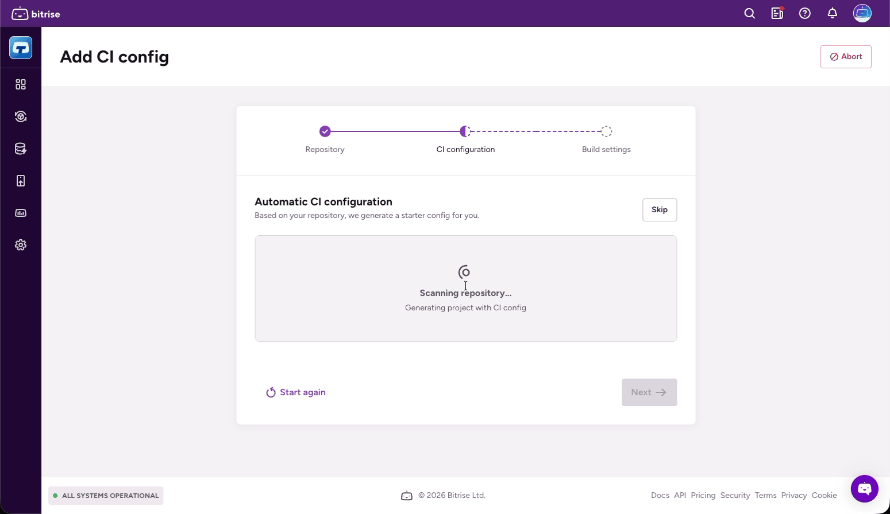Viewport: 890px width, 514px height.
Task: Click the completed Repository step circle
Action: click(325, 131)
